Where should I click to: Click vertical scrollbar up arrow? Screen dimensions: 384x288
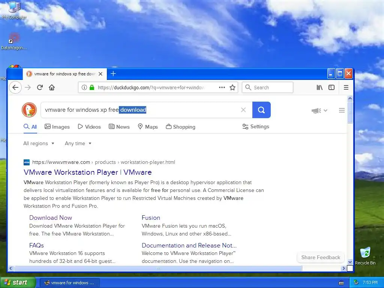coord(350,99)
